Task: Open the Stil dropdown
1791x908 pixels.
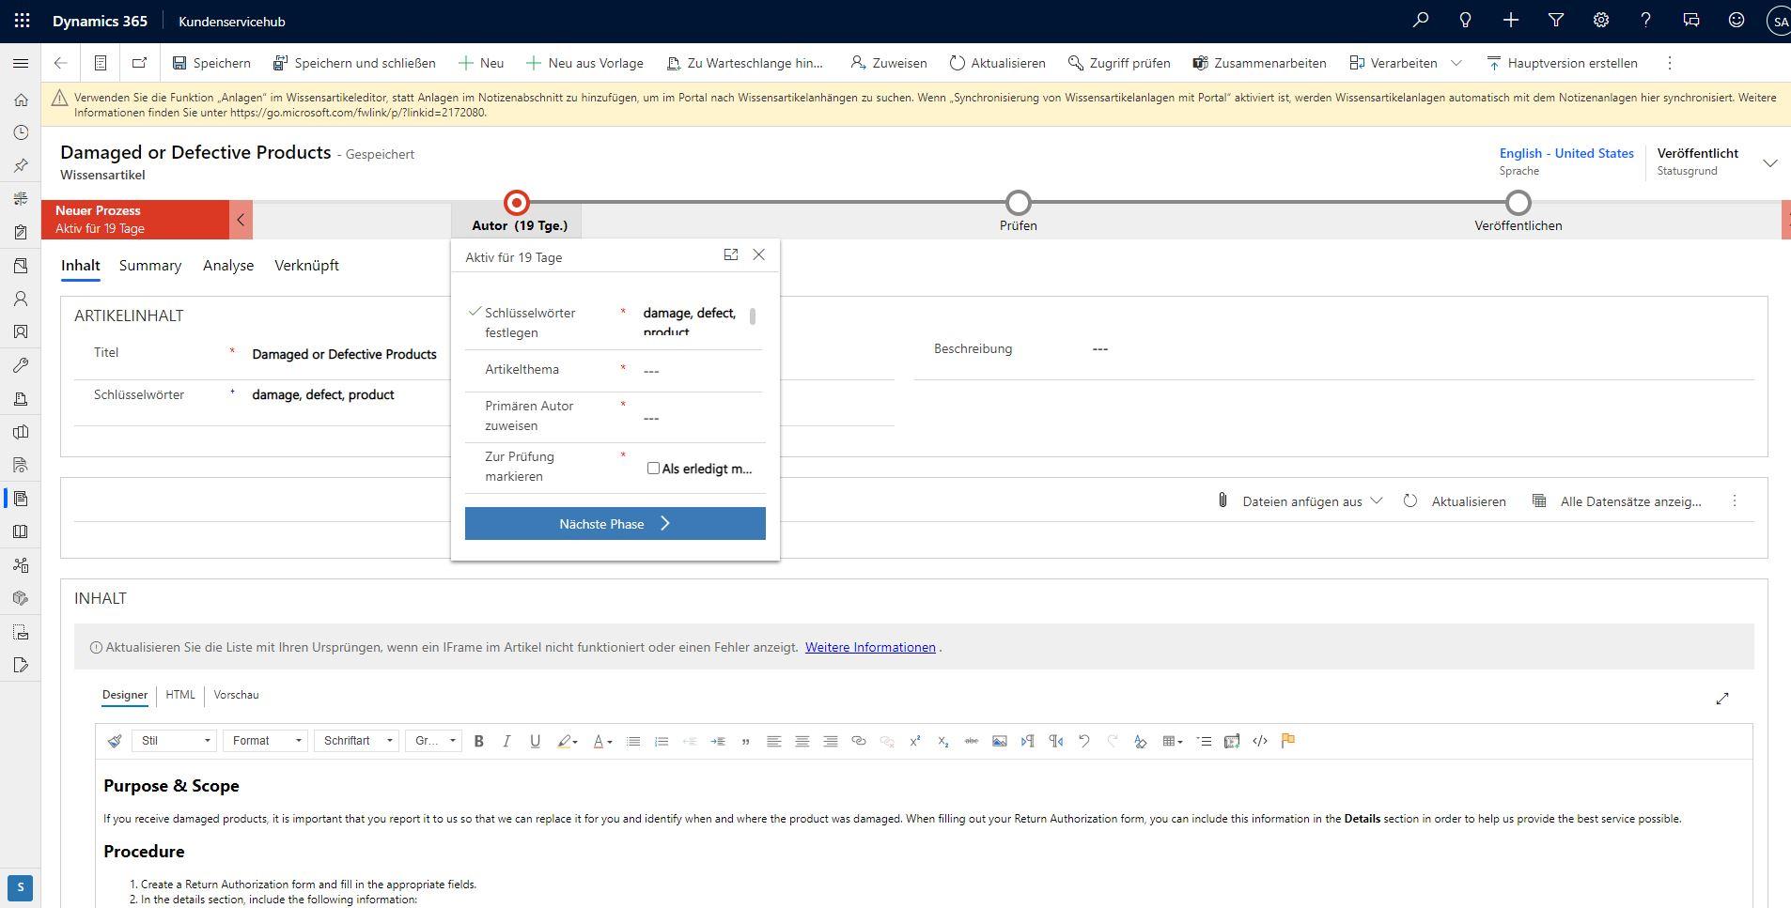Action: 175,741
